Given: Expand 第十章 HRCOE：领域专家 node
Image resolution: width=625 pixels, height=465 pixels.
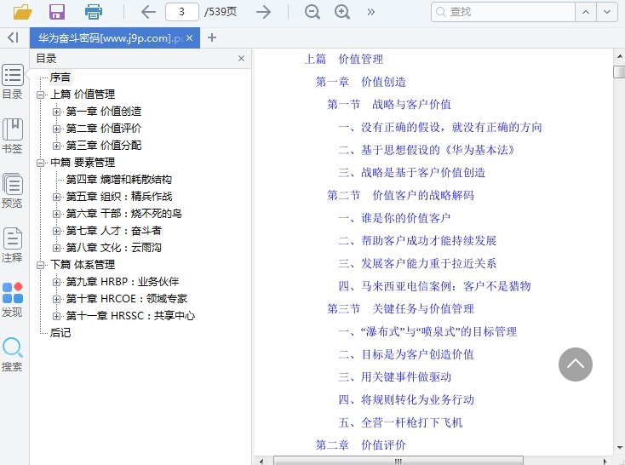Looking at the screenshot, I should (x=56, y=299).
